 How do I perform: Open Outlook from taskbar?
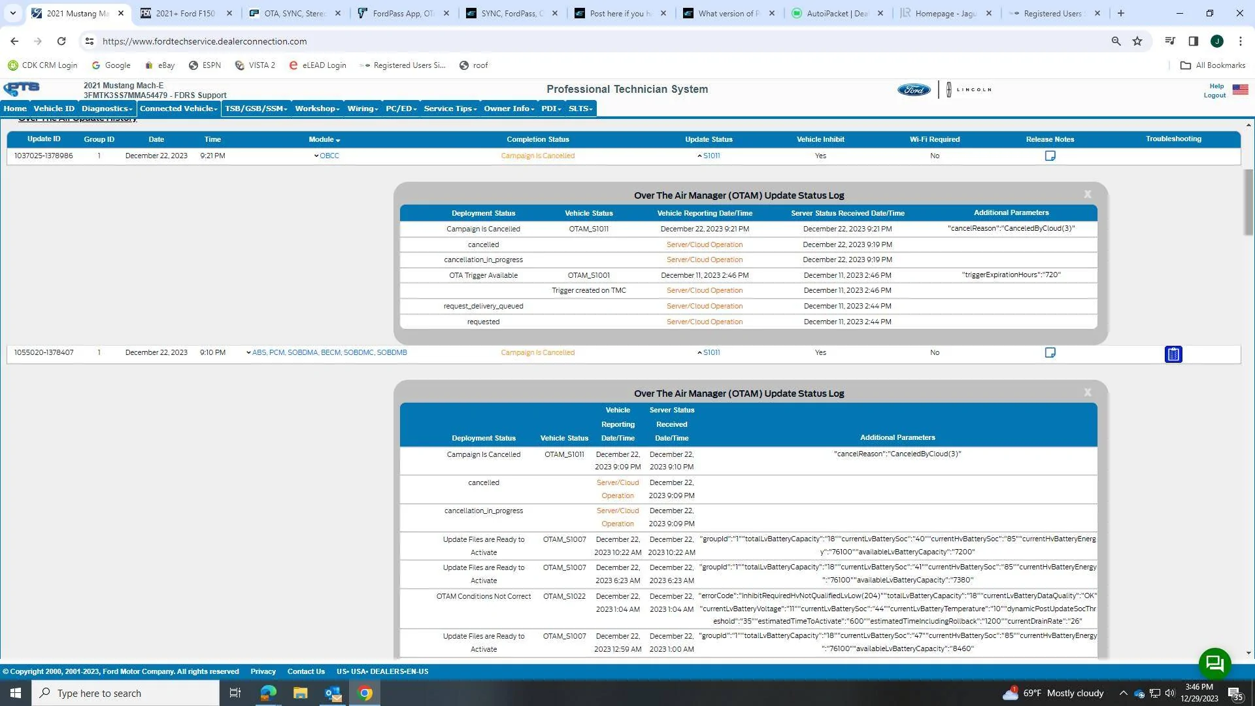333,693
